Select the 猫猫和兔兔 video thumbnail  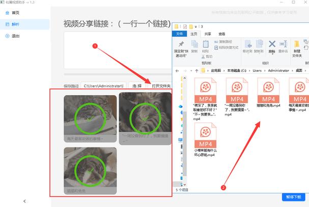(90, 171)
